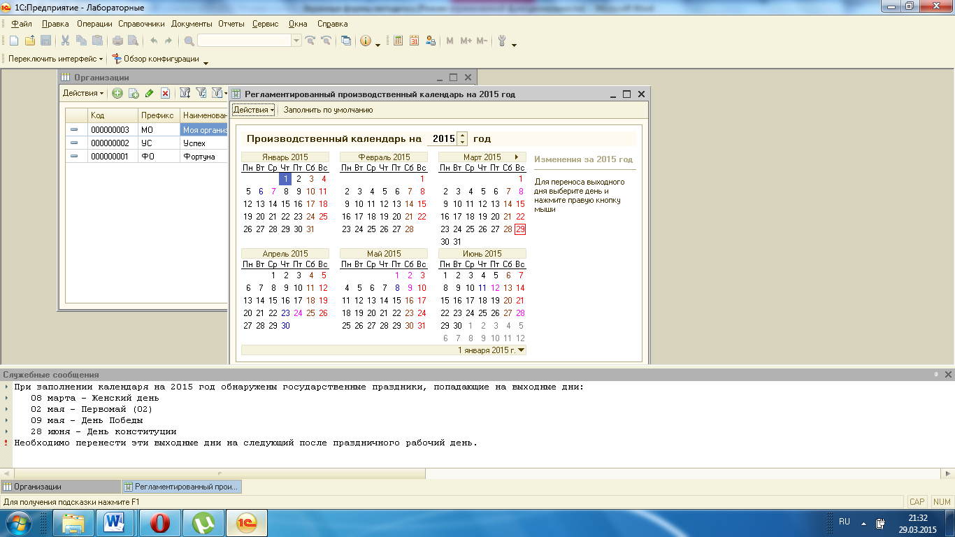Open Действия dropdown in calendar window
Image resolution: width=955 pixels, height=537 pixels.
[253, 110]
